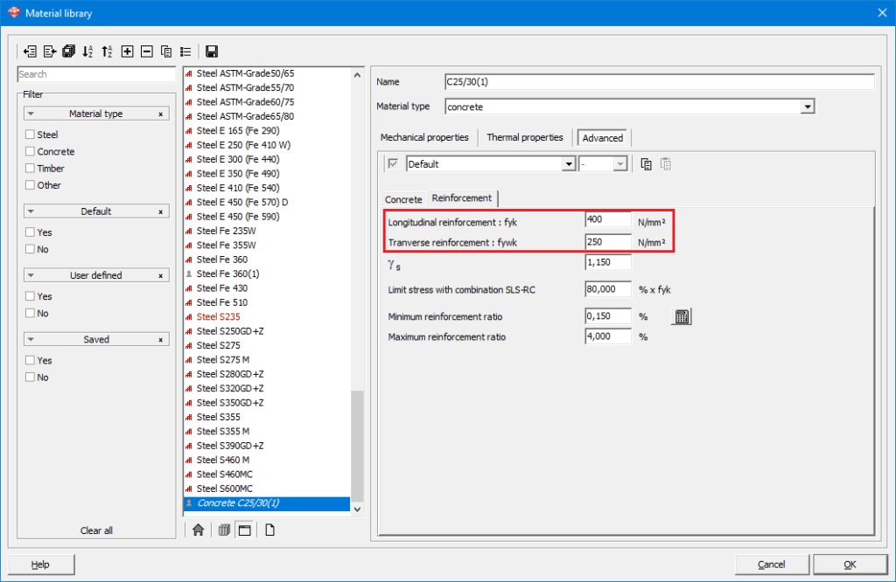Click the red icon beside Steel ASTM-Grade50/65
The height and width of the screenshot is (582, 896).
coord(189,73)
